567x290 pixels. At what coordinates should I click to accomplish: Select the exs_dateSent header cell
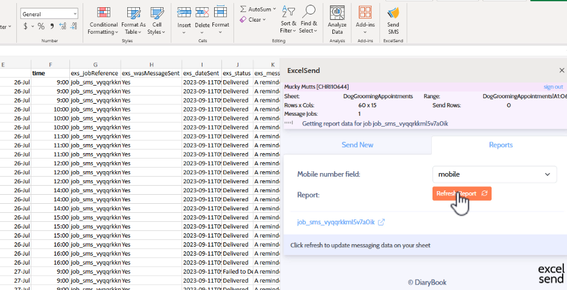coord(202,73)
